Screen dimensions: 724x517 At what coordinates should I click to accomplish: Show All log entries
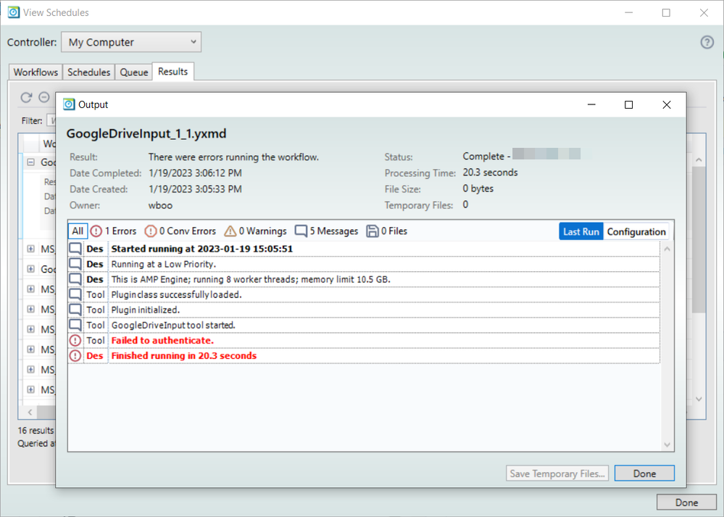(78, 231)
